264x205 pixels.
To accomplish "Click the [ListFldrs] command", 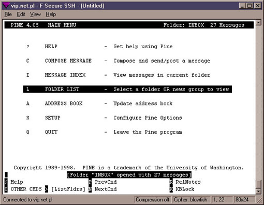I will tap(68, 189).
